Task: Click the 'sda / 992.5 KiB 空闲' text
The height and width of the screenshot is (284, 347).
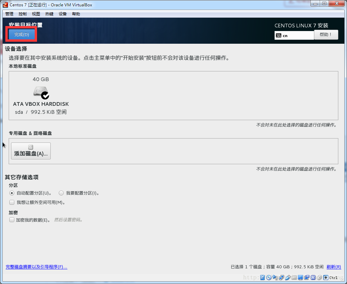Action: [41, 112]
